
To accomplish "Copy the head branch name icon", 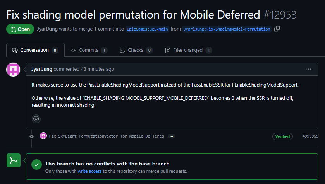I will point(277,29).
